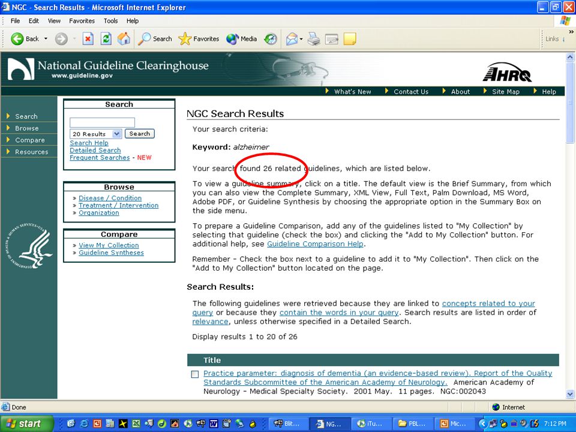Open the 'contain the words in your query' link

pyautogui.click(x=339, y=313)
